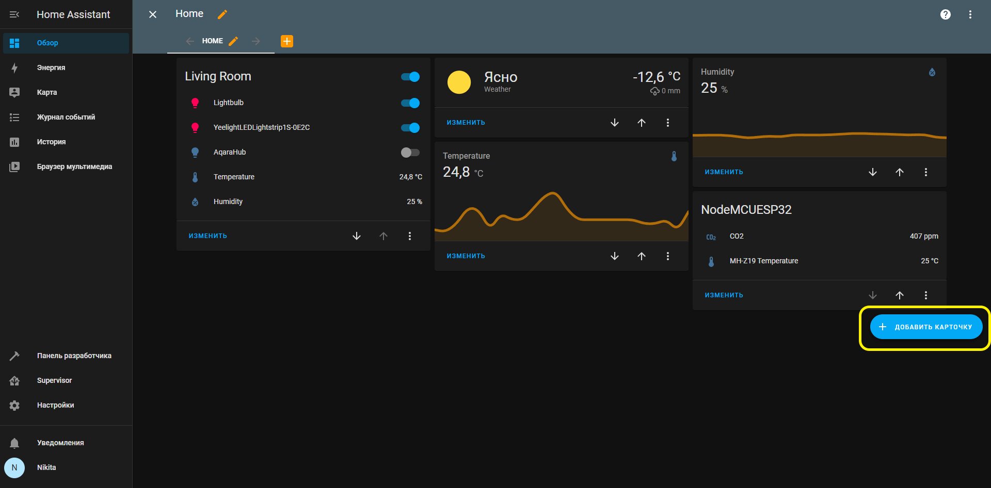991x488 pixels.
Task: Open the NodeMCUESP32 card three-dot menu
Action: coord(926,295)
